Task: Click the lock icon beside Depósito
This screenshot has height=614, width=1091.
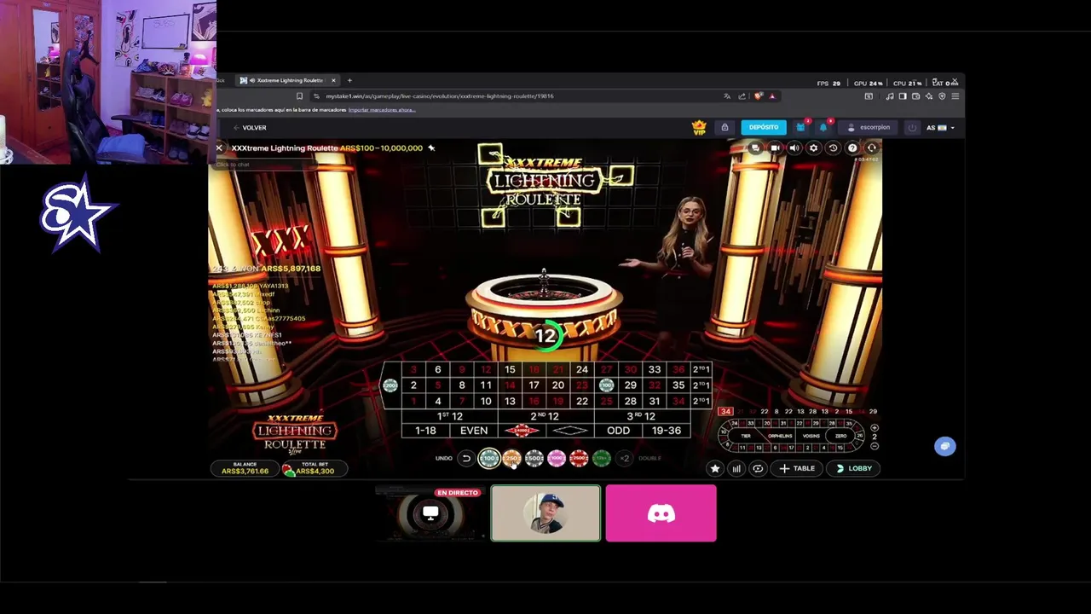Action: (724, 128)
